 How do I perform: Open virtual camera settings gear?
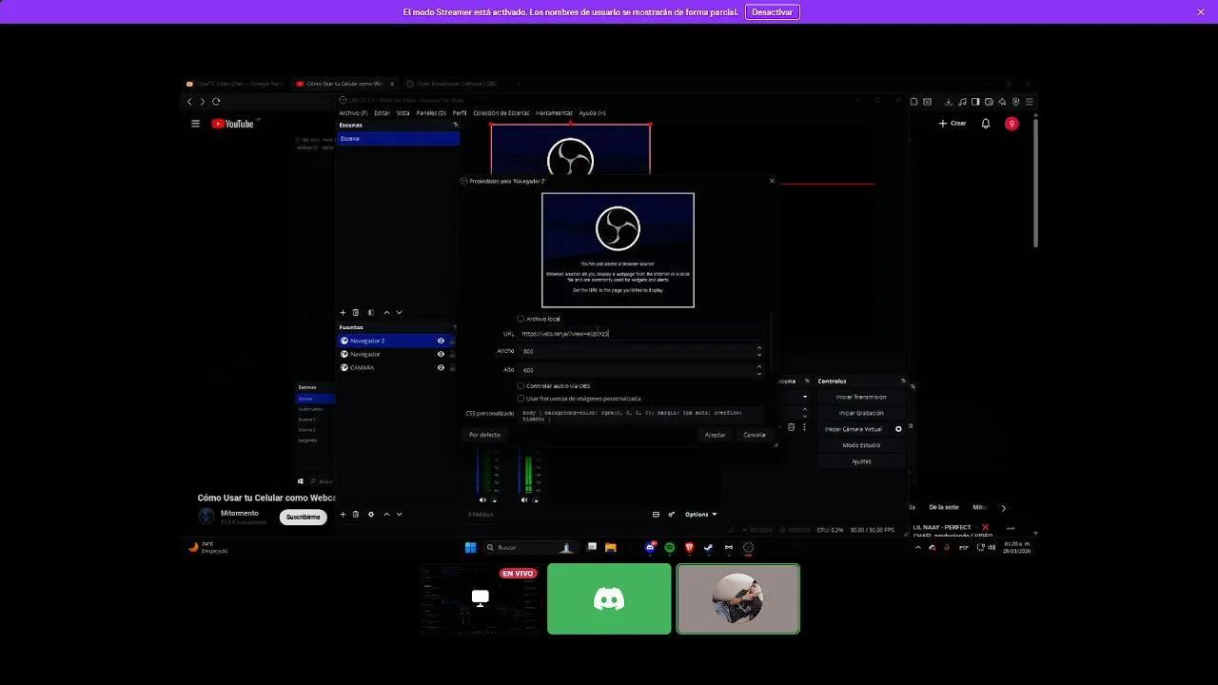click(x=898, y=429)
